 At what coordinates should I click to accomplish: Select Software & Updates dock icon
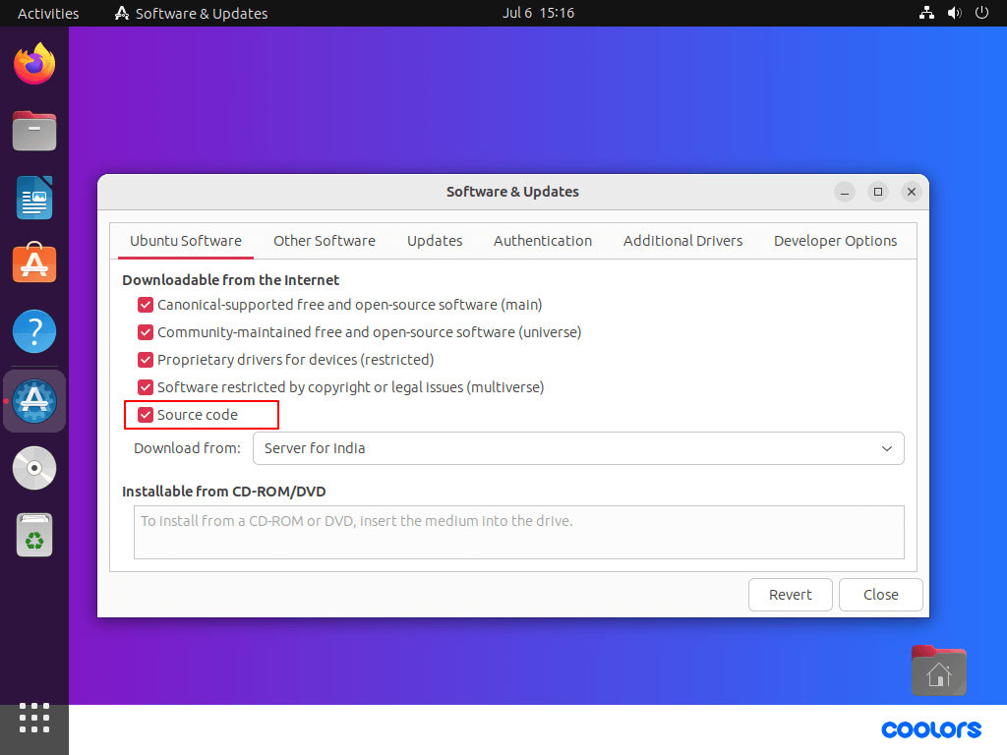click(x=34, y=401)
